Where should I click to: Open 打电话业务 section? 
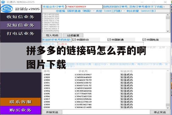tap(21, 33)
